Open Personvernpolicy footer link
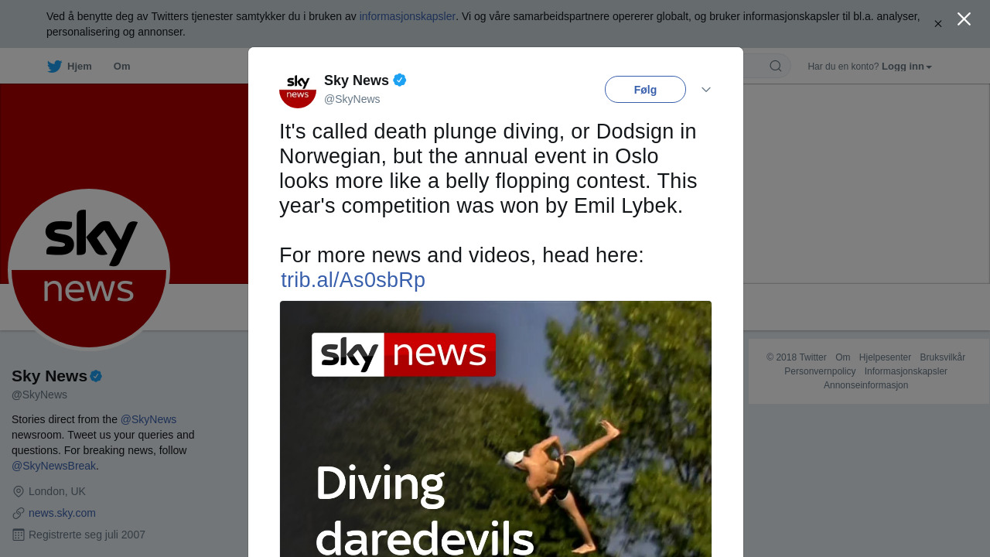The image size is (990, 557). pyautogui.click(x=820, y=371)
